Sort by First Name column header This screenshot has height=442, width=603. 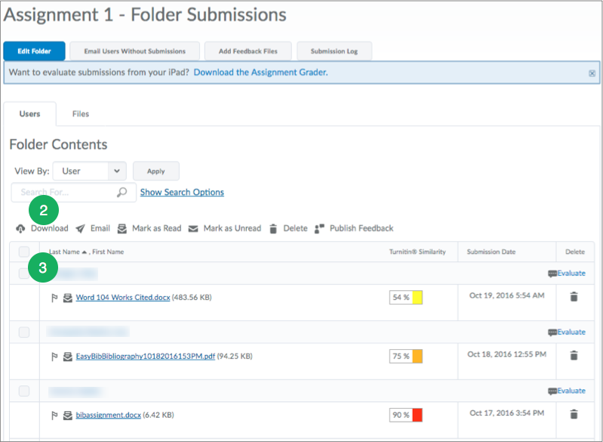[x=108, y=252]
